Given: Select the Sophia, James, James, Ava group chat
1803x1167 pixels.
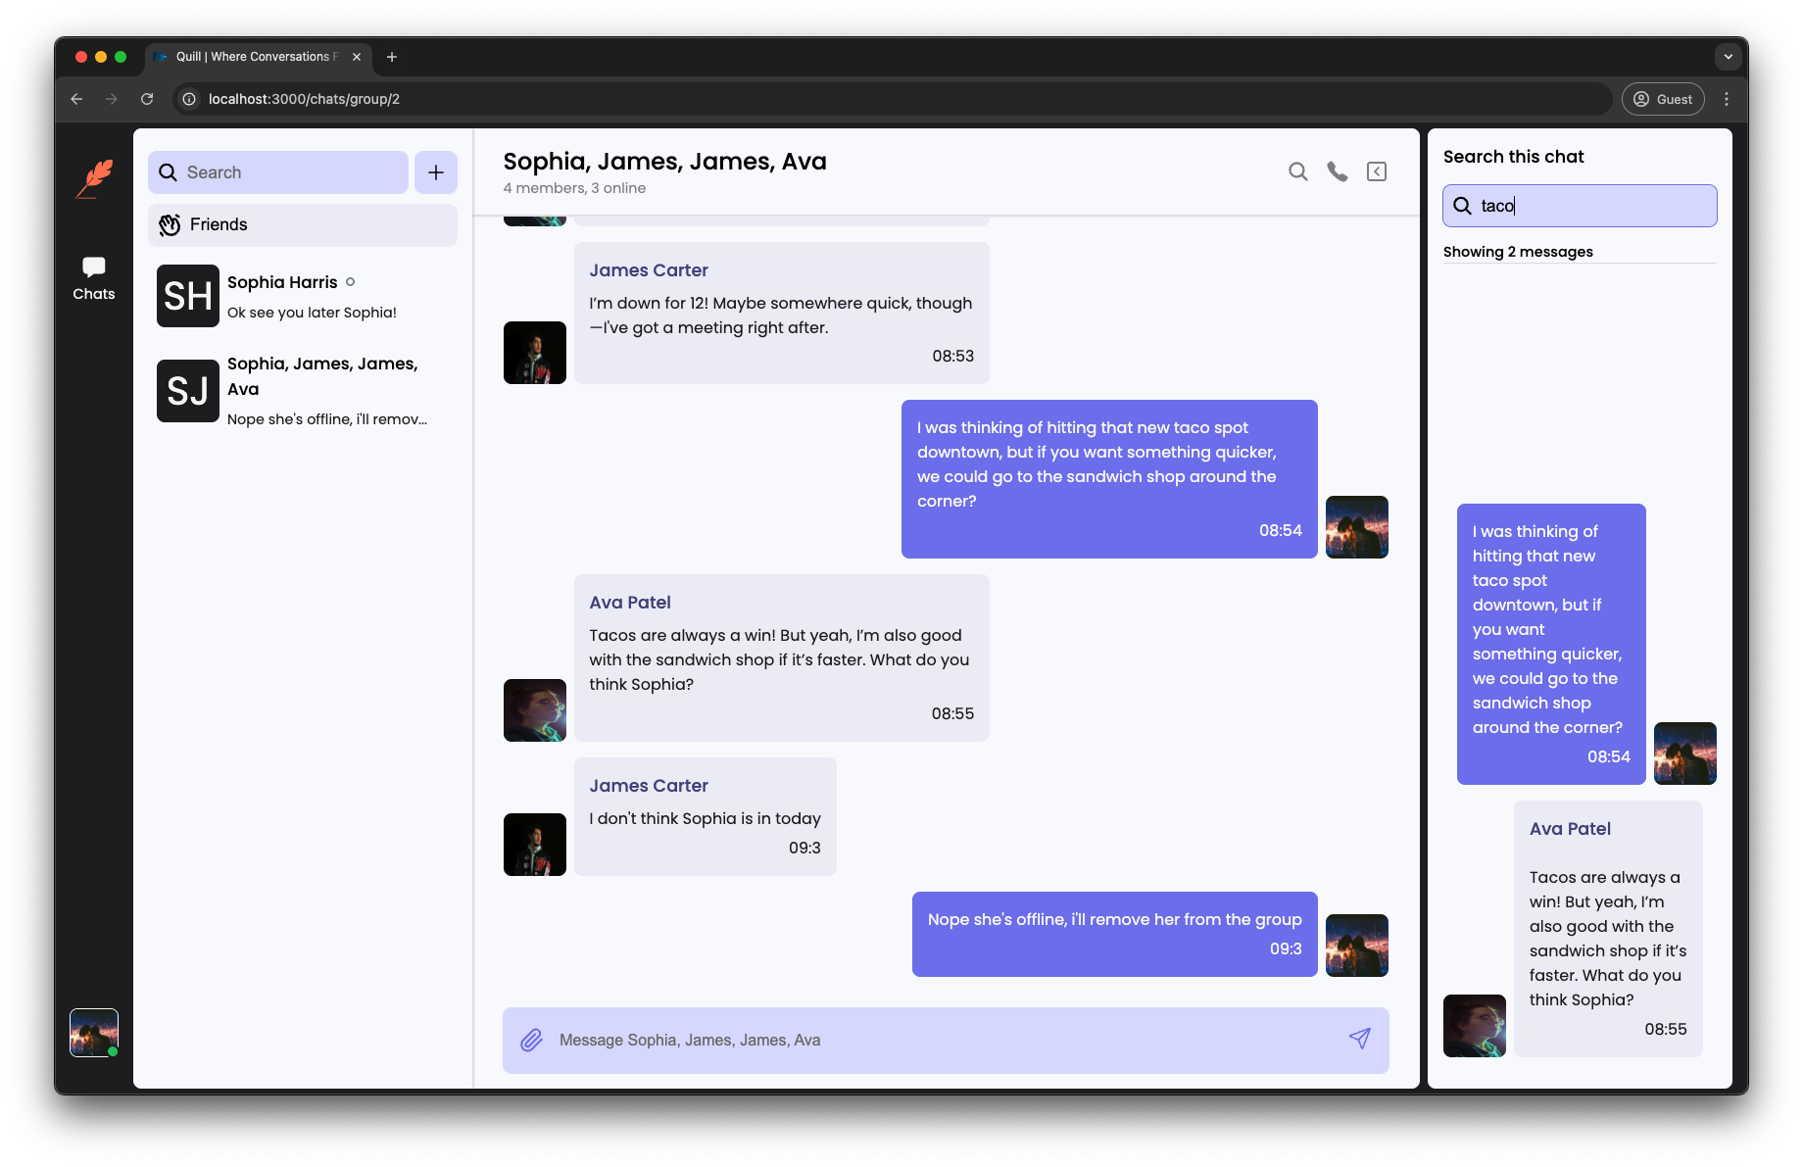Looking at the screenshot, I should pyautogui.click(x=303, y=390).
